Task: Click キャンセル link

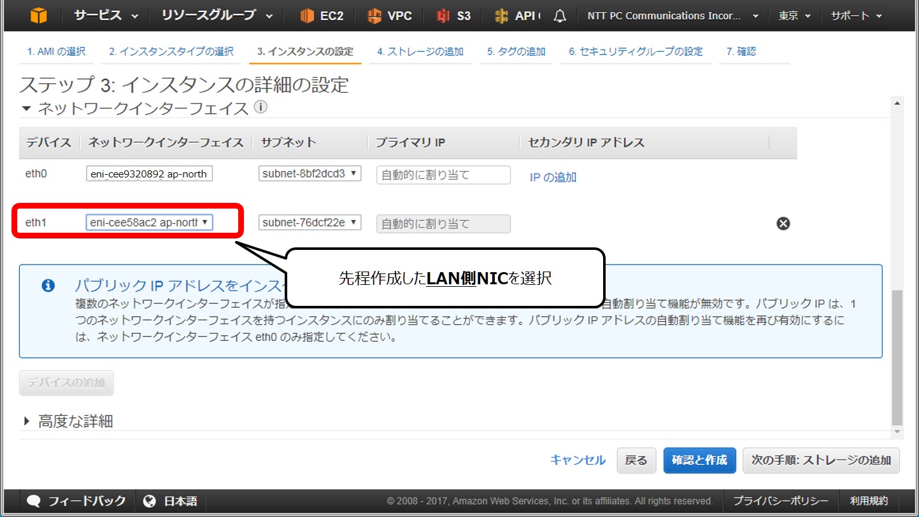Action: click(578, 460)
